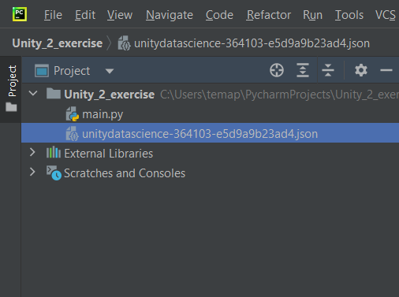The width and height of the screenshot is (399, 297).
Task: Click the main.py Python file icon
Action: [73, 114]
